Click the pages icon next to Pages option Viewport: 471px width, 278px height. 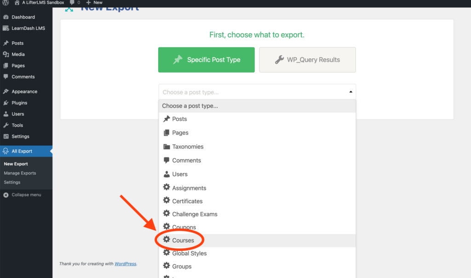click(x=167, y=133)
